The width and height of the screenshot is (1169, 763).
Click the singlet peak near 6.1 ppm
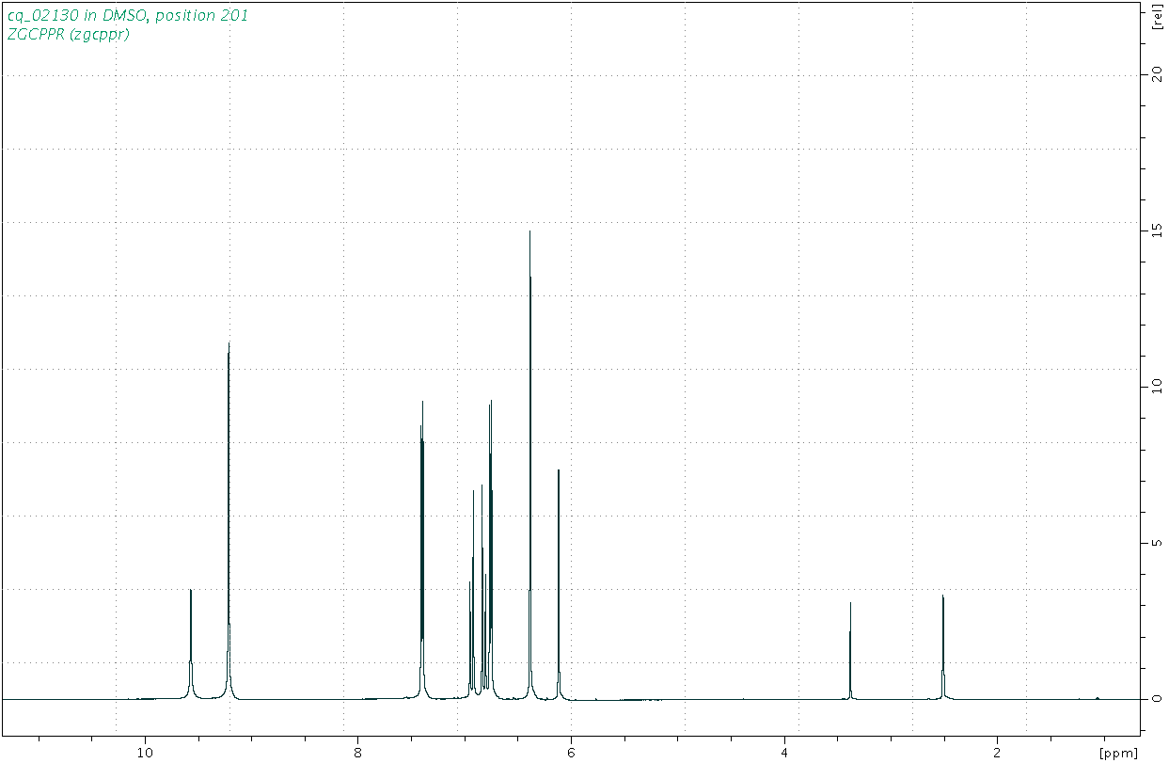pos(559,583)
